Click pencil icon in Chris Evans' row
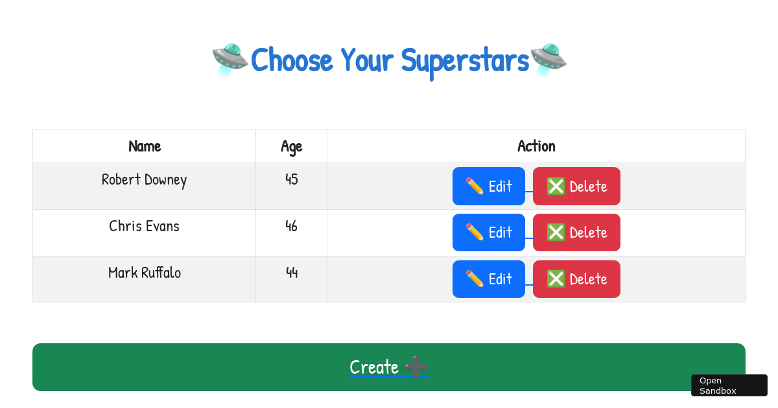This screenshot has height=408, width=778. click(475, 232)
